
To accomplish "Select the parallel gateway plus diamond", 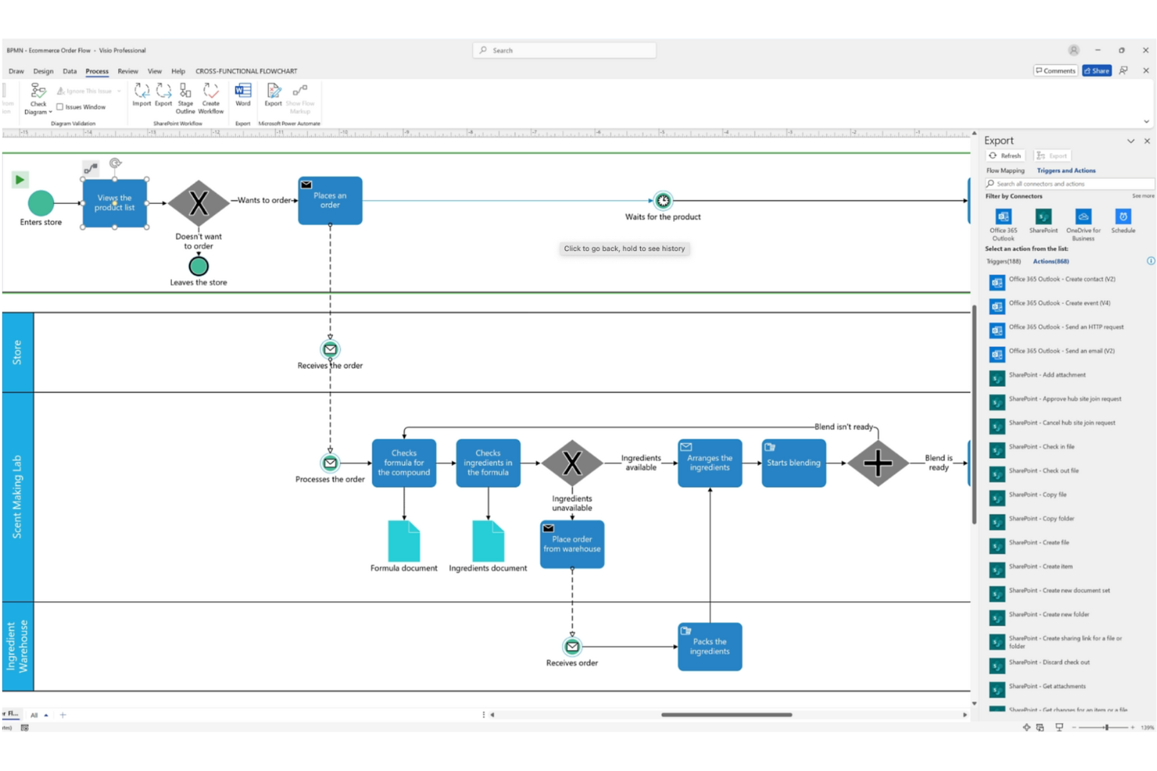I will click(x=878, y=463).
